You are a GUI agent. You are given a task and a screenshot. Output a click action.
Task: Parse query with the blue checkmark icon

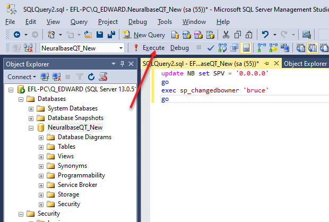coord(211,48)
